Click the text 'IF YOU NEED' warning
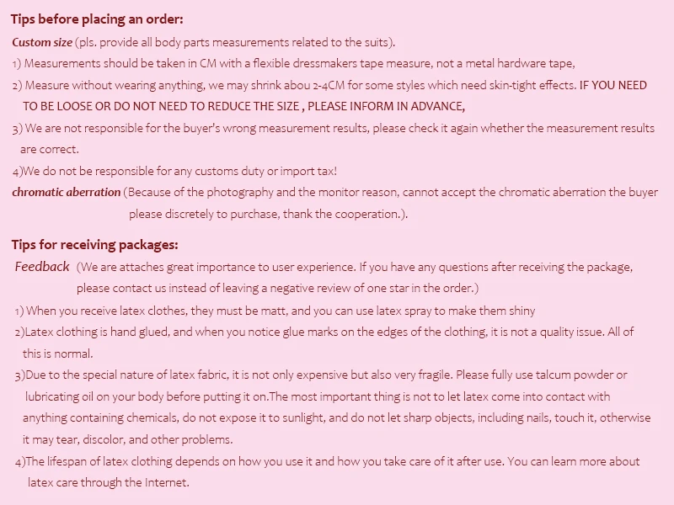674x505 pixels. click(613, 85)
